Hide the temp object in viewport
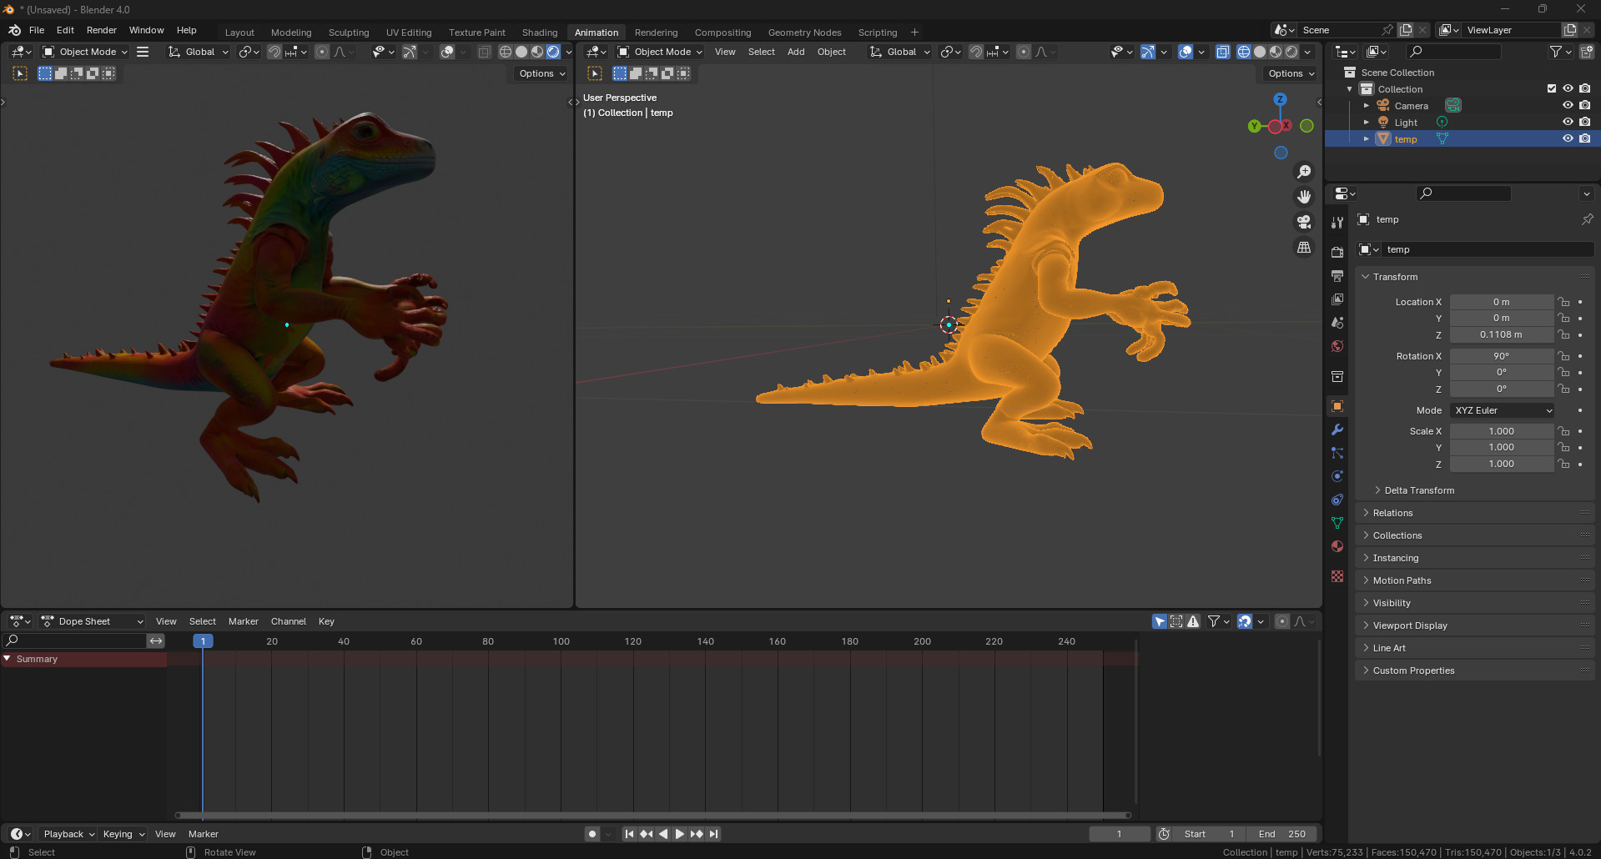 point(1568,138)
